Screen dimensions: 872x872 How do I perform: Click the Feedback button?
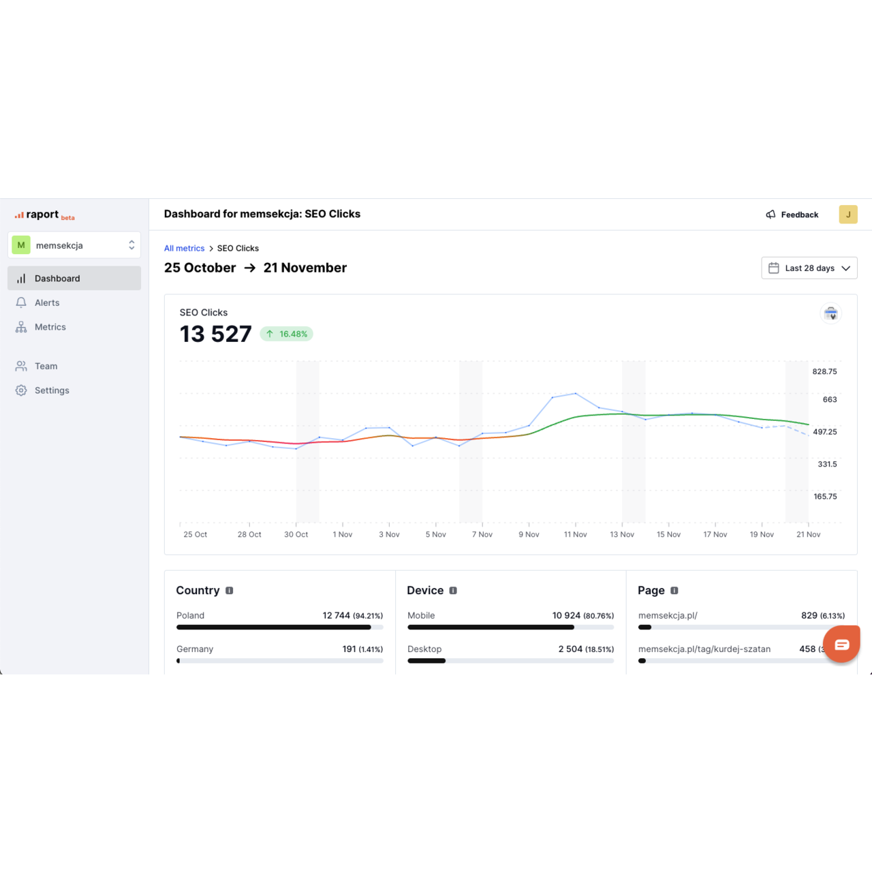792,215
